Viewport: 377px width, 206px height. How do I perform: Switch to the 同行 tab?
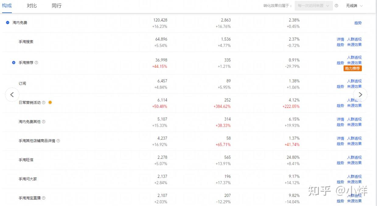(x=57, y=6)
